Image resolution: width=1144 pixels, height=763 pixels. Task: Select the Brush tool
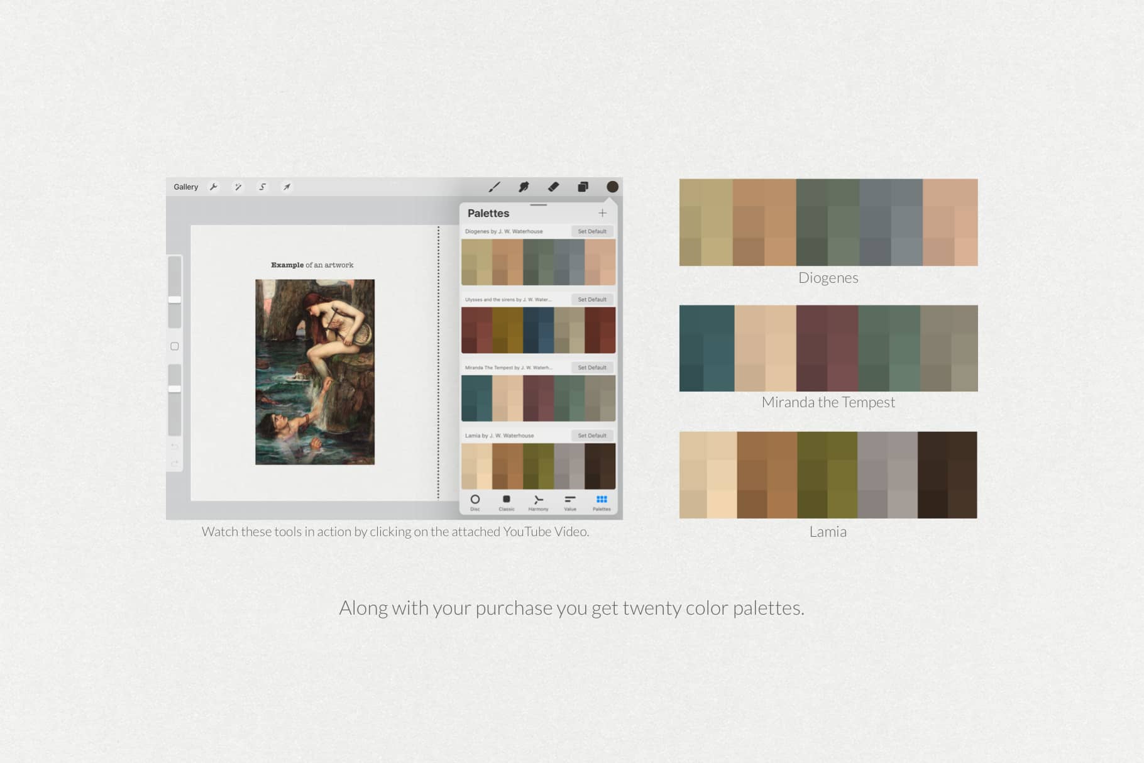coord(495,187)
